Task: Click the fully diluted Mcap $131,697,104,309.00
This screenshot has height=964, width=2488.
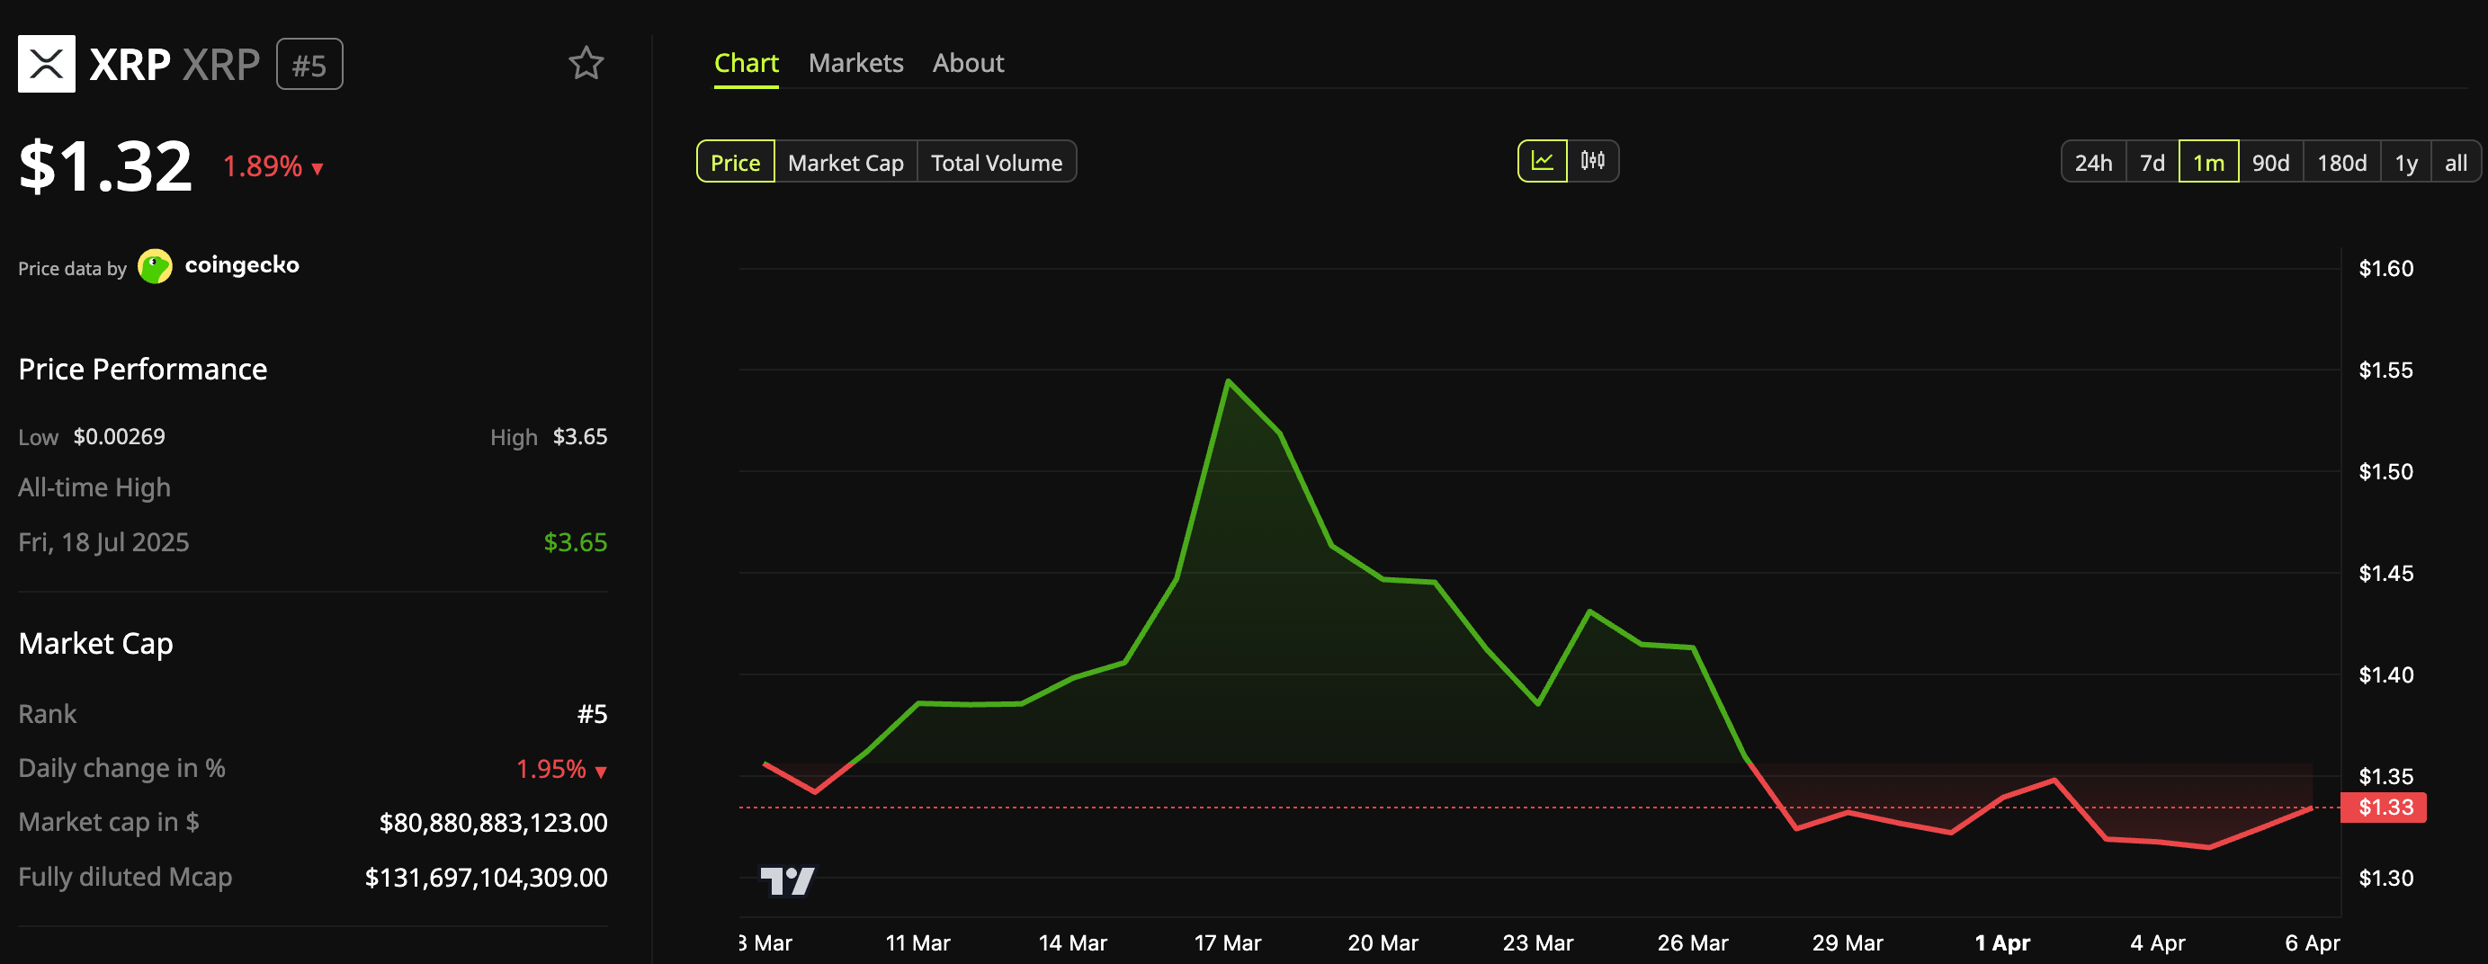Action: 486,877
